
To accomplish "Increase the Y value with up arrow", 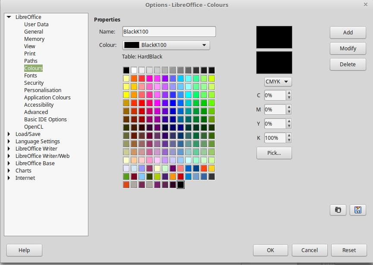I will click(289, 121).
